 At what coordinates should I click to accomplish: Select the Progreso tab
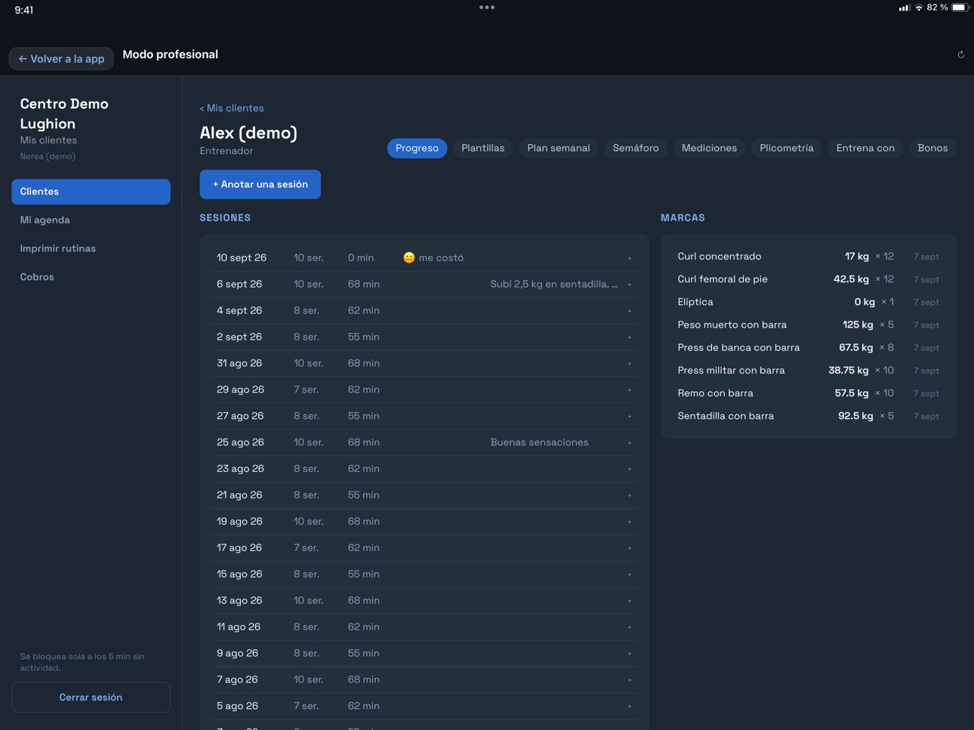pos(417,148)
